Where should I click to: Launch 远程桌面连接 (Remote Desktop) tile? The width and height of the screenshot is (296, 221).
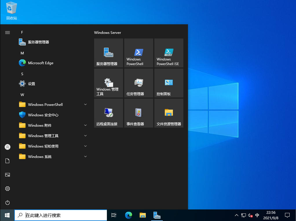click(x=108, y=113)
